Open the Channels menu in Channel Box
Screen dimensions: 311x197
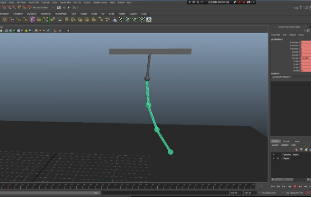[x=275, y=35]
